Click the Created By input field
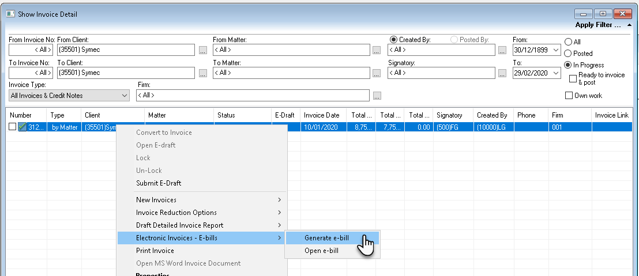The image size is (639, 276). point(441,50)
